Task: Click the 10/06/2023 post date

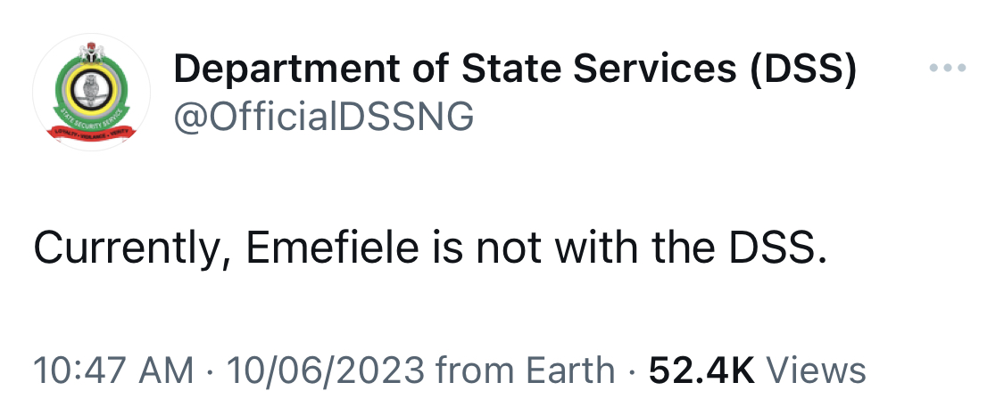Action: tap(325, 370)
